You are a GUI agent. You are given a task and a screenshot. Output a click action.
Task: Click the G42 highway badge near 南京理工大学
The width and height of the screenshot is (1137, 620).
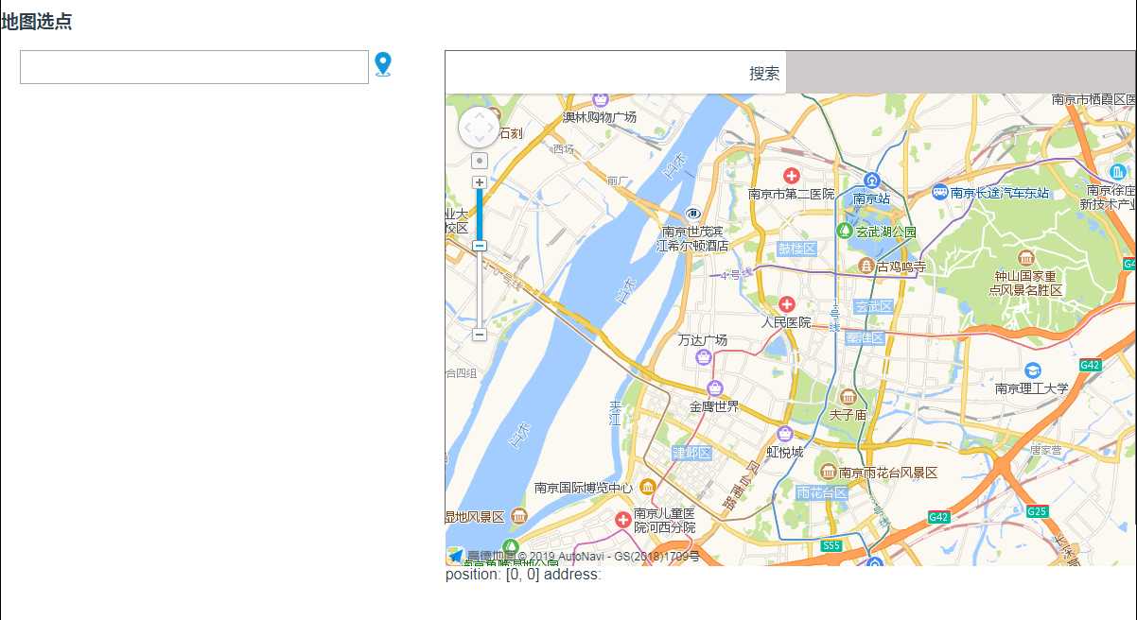tap(1091, 366)
